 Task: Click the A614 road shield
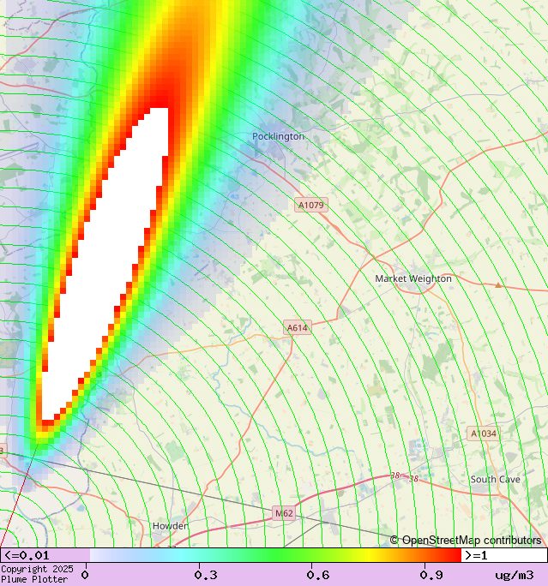(x=297, y=328)
